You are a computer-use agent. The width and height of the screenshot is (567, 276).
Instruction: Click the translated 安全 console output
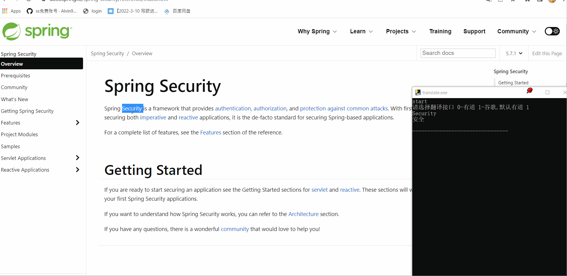pyautogui.click(x=418, y=119)
